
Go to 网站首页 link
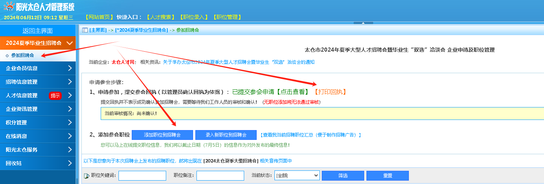(99, 17)
